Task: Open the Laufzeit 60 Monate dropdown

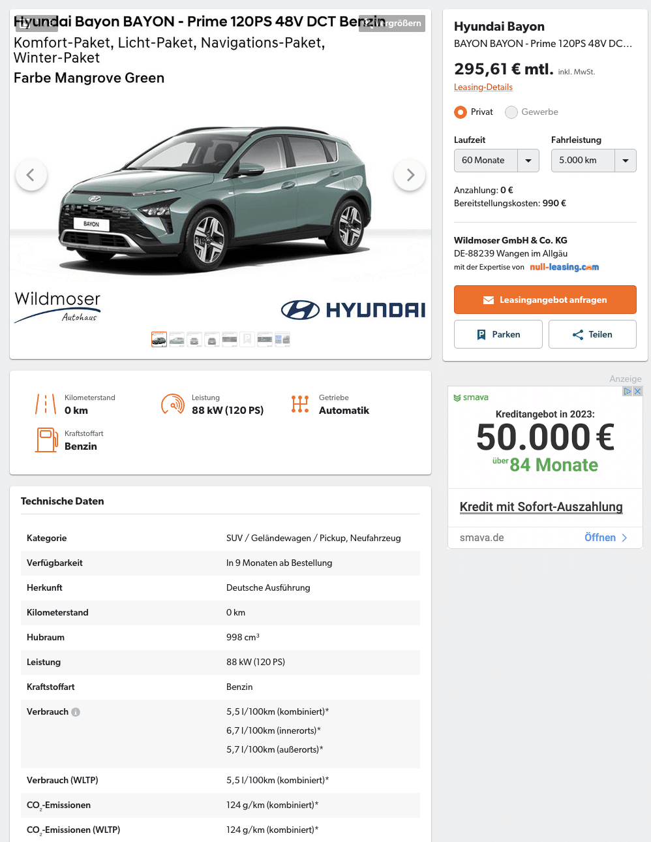Action: [496, 161]
